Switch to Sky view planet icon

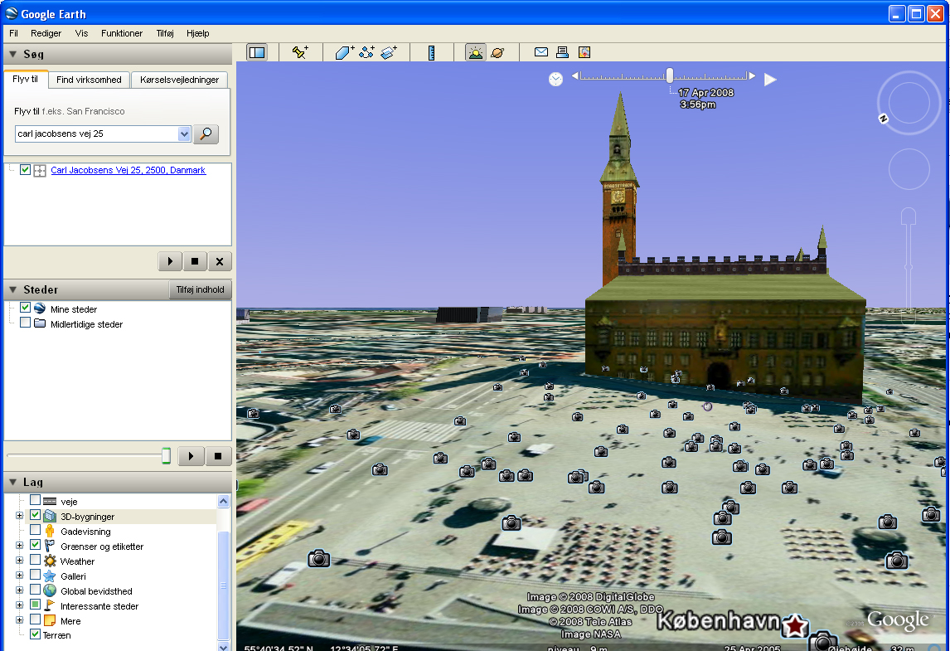(x=497, y=52)
